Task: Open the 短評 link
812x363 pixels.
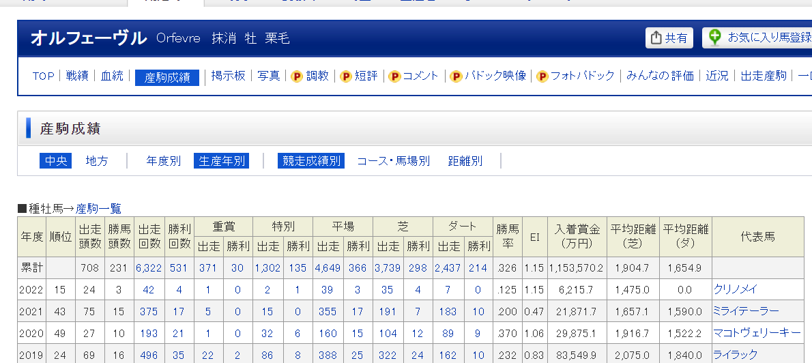Action: (366, 76)
